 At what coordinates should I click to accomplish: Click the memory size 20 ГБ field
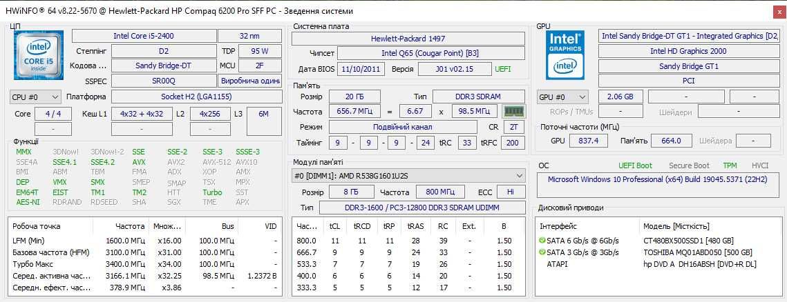pos(355,97)
